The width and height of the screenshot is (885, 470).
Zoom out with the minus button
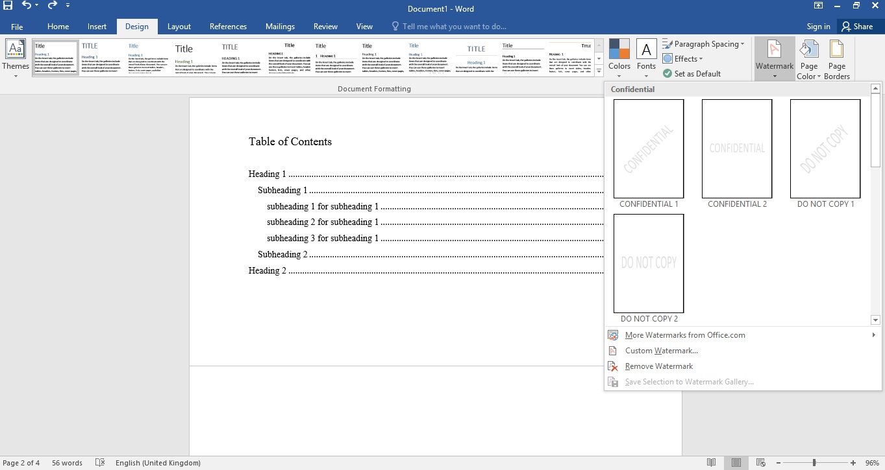pyautogui.click(x=777, y=463)
